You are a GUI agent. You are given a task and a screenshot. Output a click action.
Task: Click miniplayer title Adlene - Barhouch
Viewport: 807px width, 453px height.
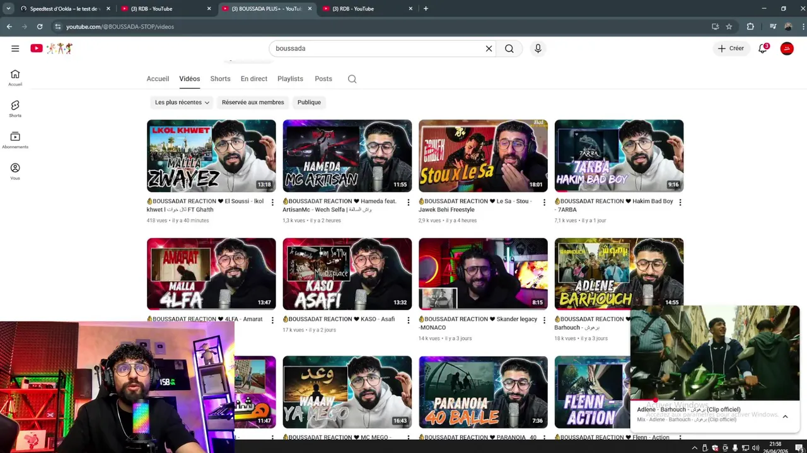click(688, 410)
